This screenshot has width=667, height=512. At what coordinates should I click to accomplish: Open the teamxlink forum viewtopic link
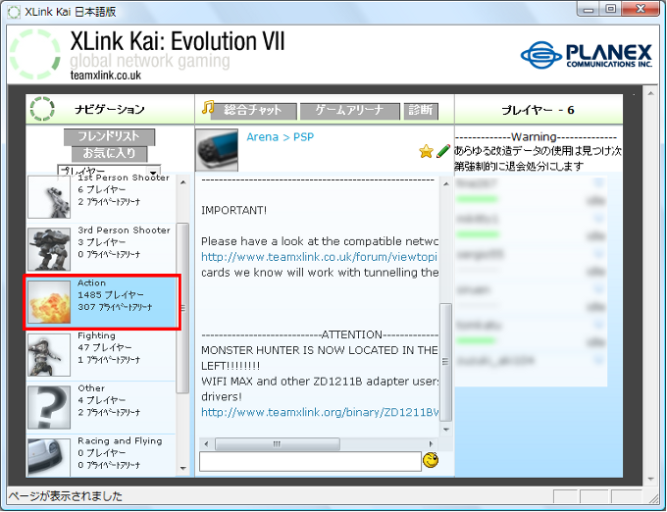(319, 257)
